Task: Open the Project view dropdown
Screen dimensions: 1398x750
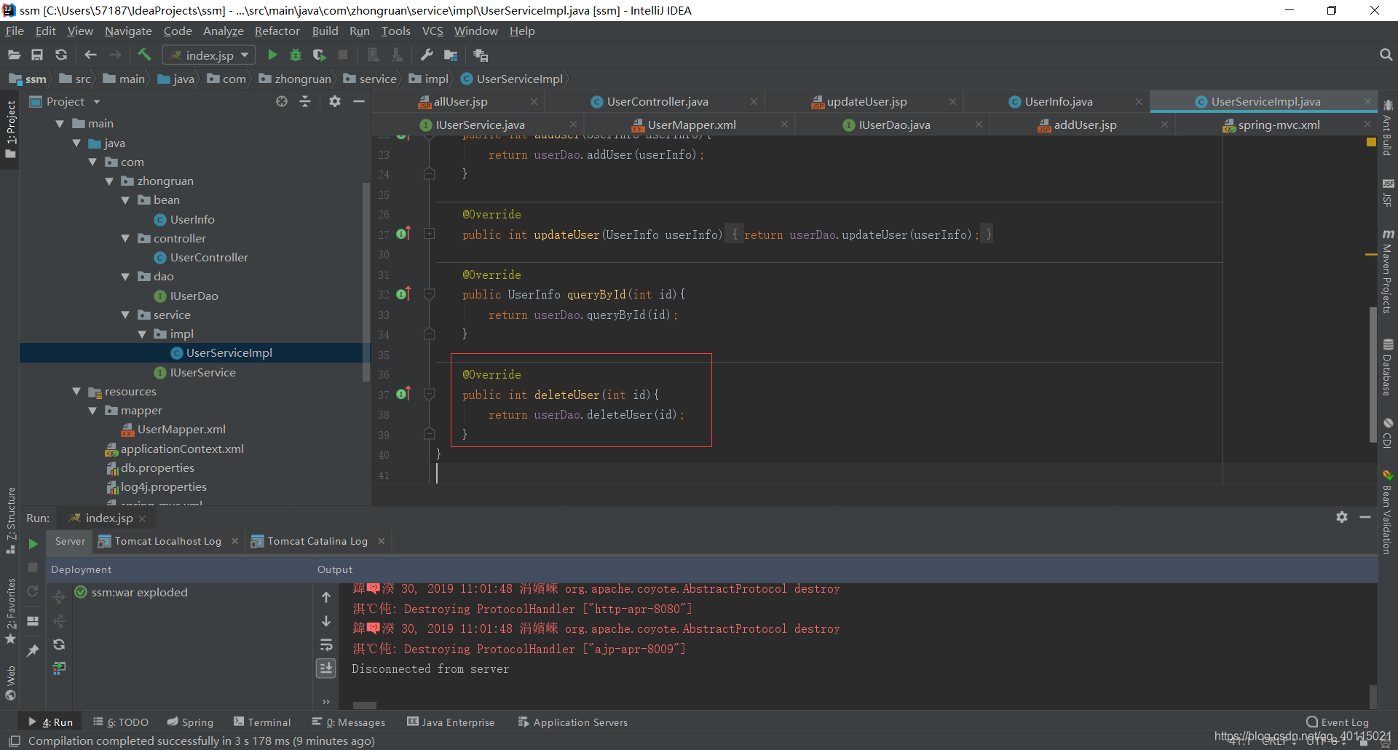Action: [x=96, y=102]
